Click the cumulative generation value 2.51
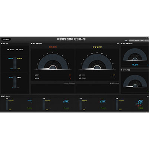The width and height of the screenshot is (149, 149). click(x=140, y=102)
